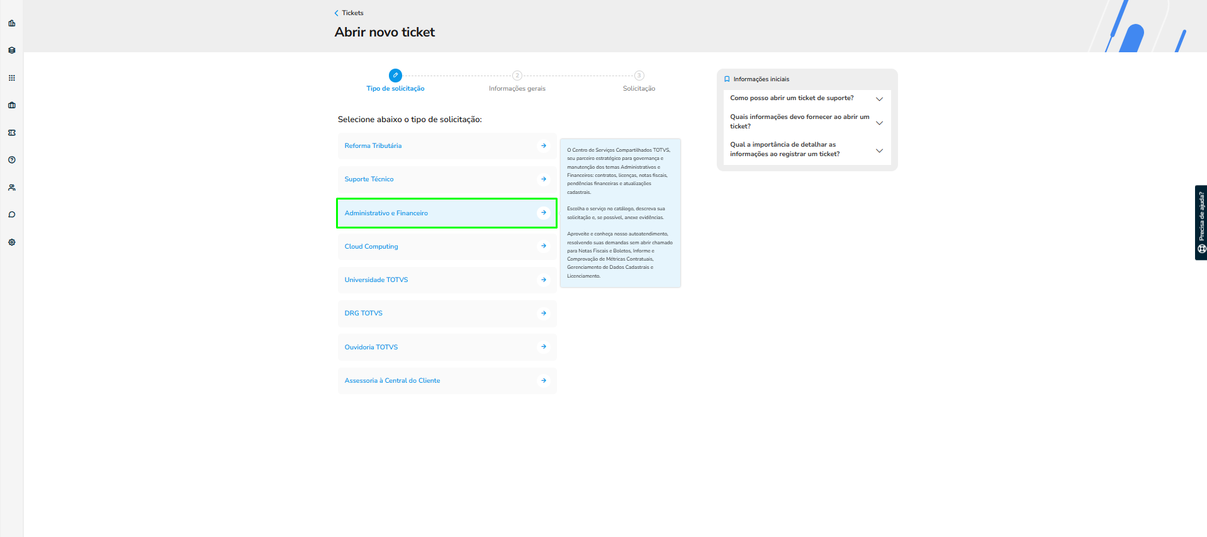Click the arrow icon on Ouvidoria TOTVS

click(544, 347)
